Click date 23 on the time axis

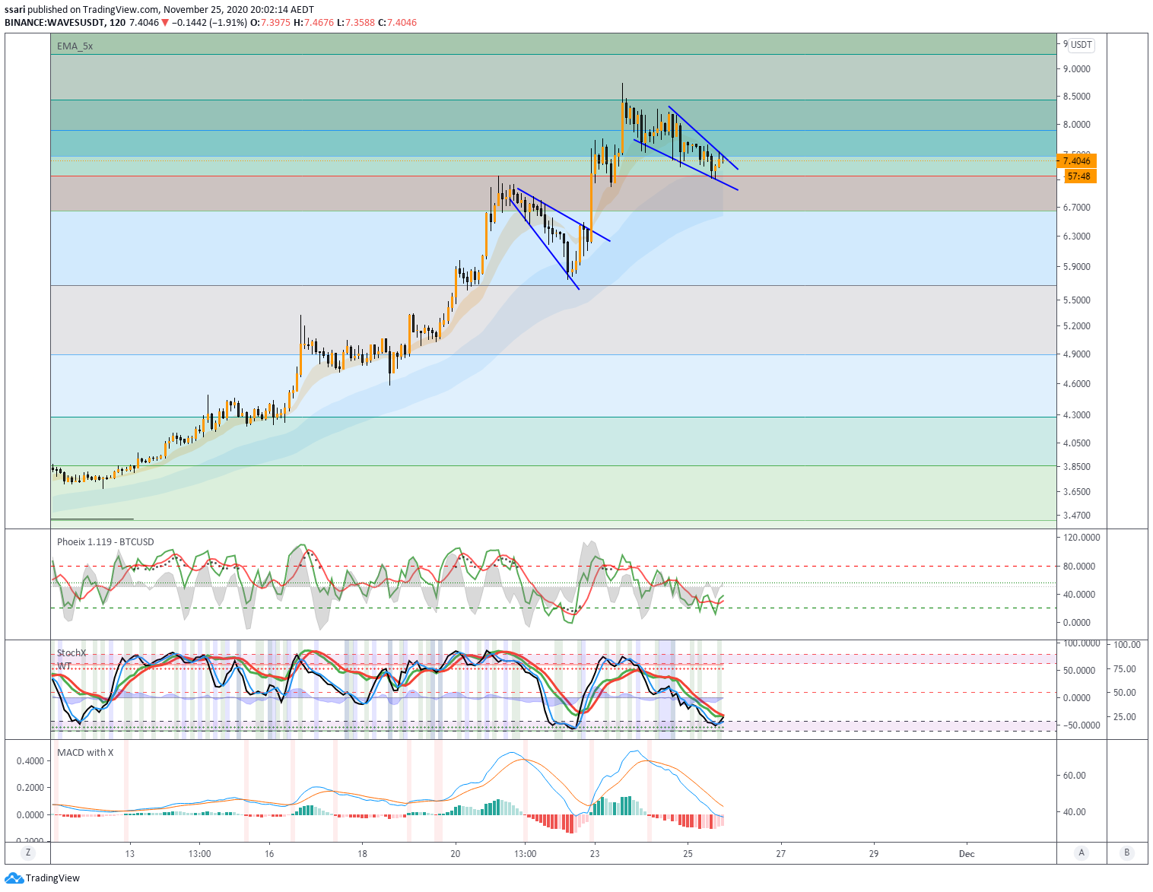point(595,854)
